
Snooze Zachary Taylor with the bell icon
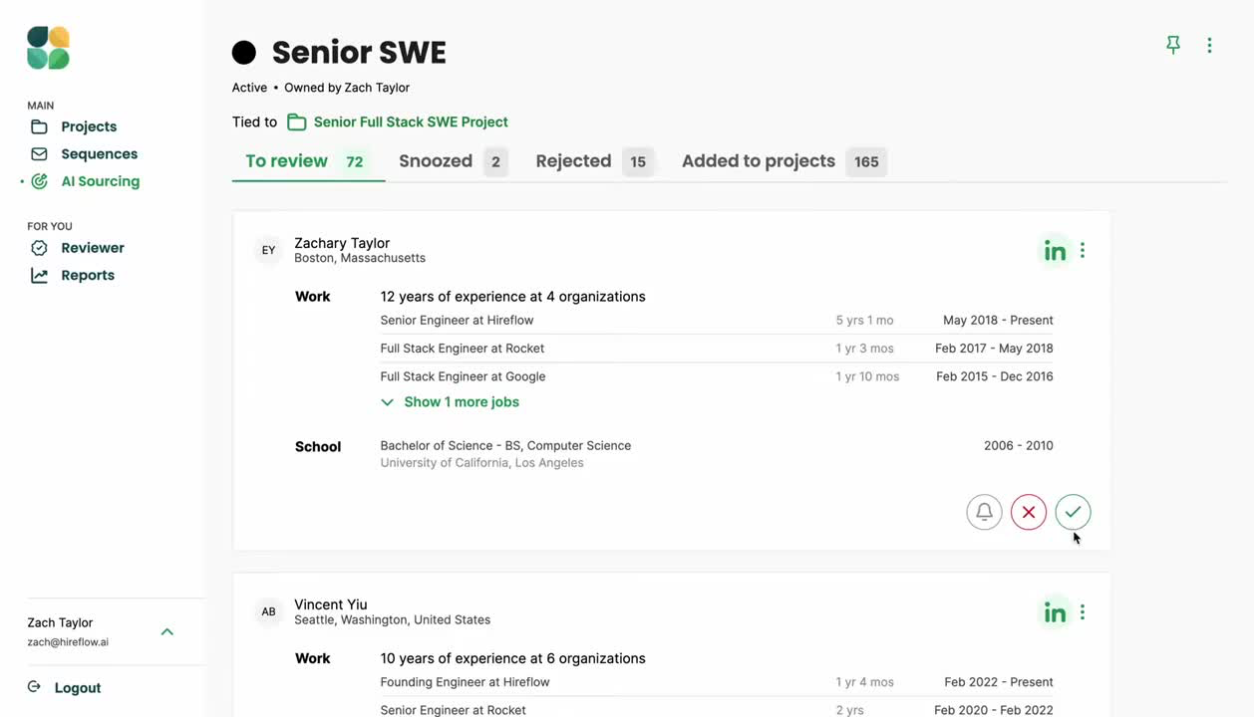pyautogui.click(x=984, y=511)
